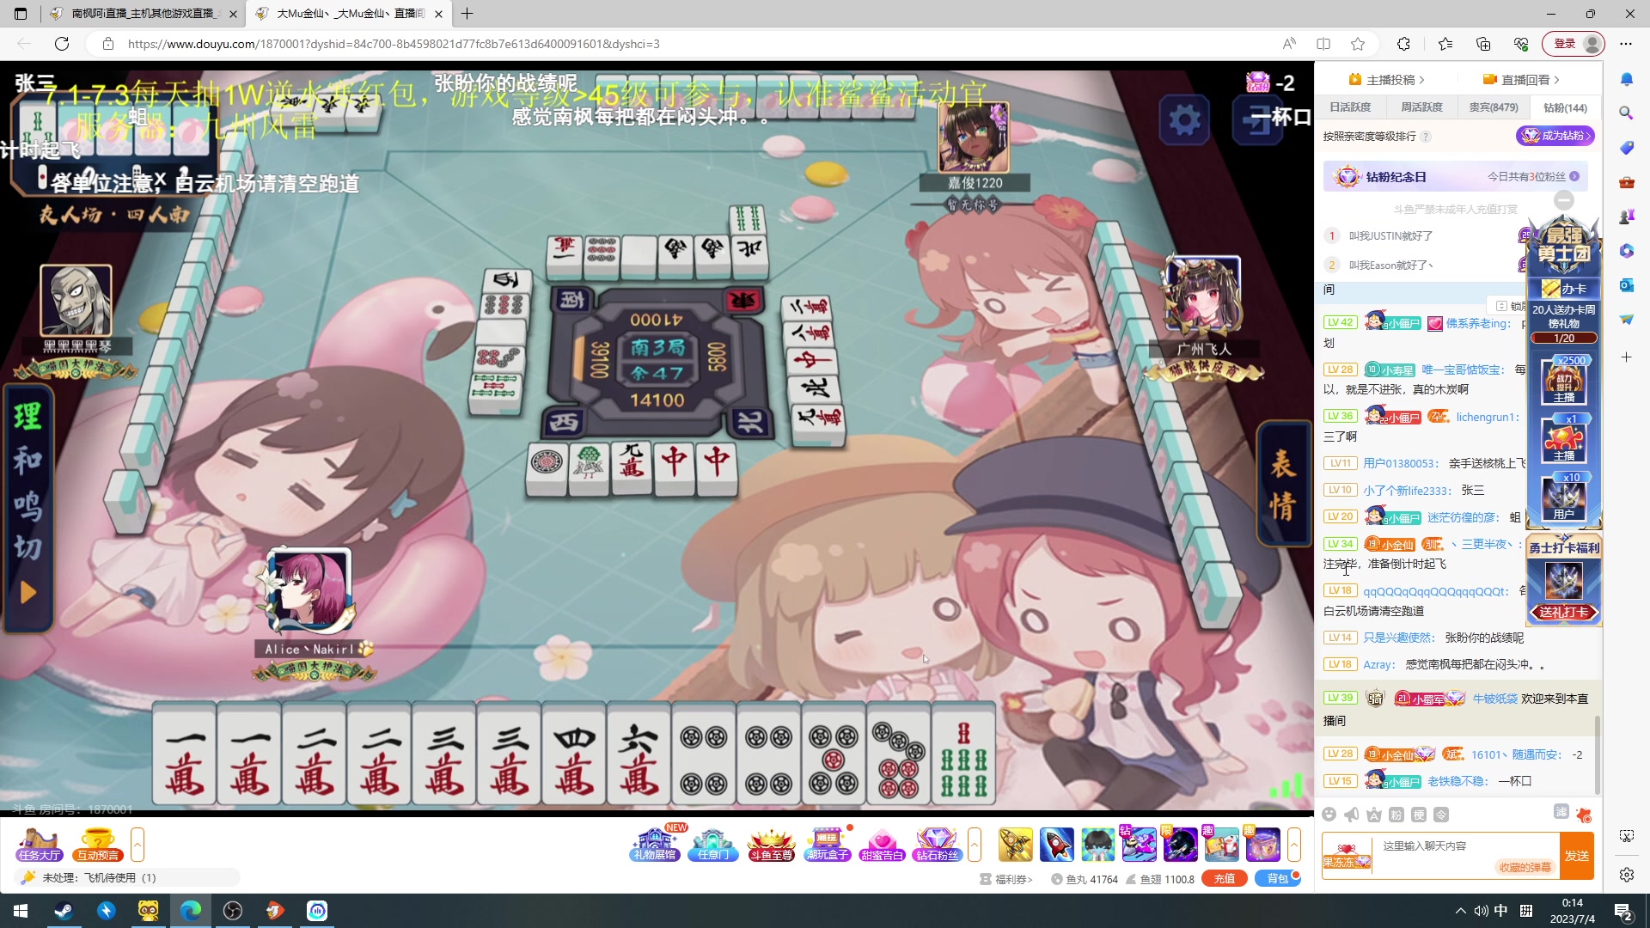Click the megaphone icon in chat toolbar
This screenshot has width=1650, height=928.
tap(1352, 815)
